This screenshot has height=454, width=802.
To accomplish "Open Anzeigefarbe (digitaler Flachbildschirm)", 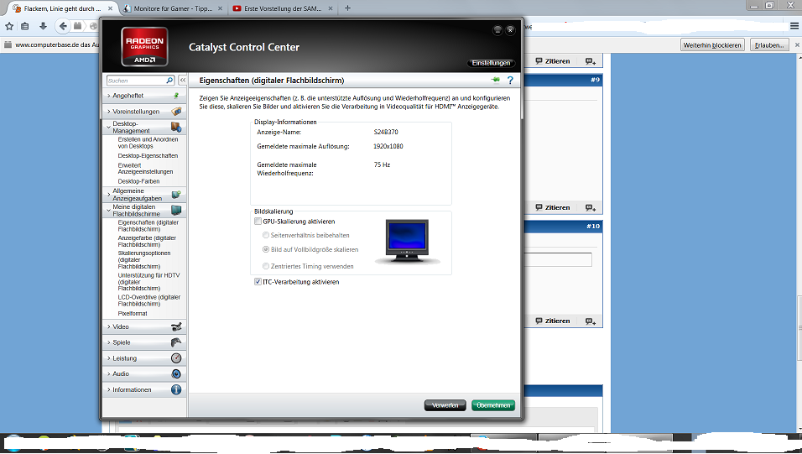I will (148, 242).
